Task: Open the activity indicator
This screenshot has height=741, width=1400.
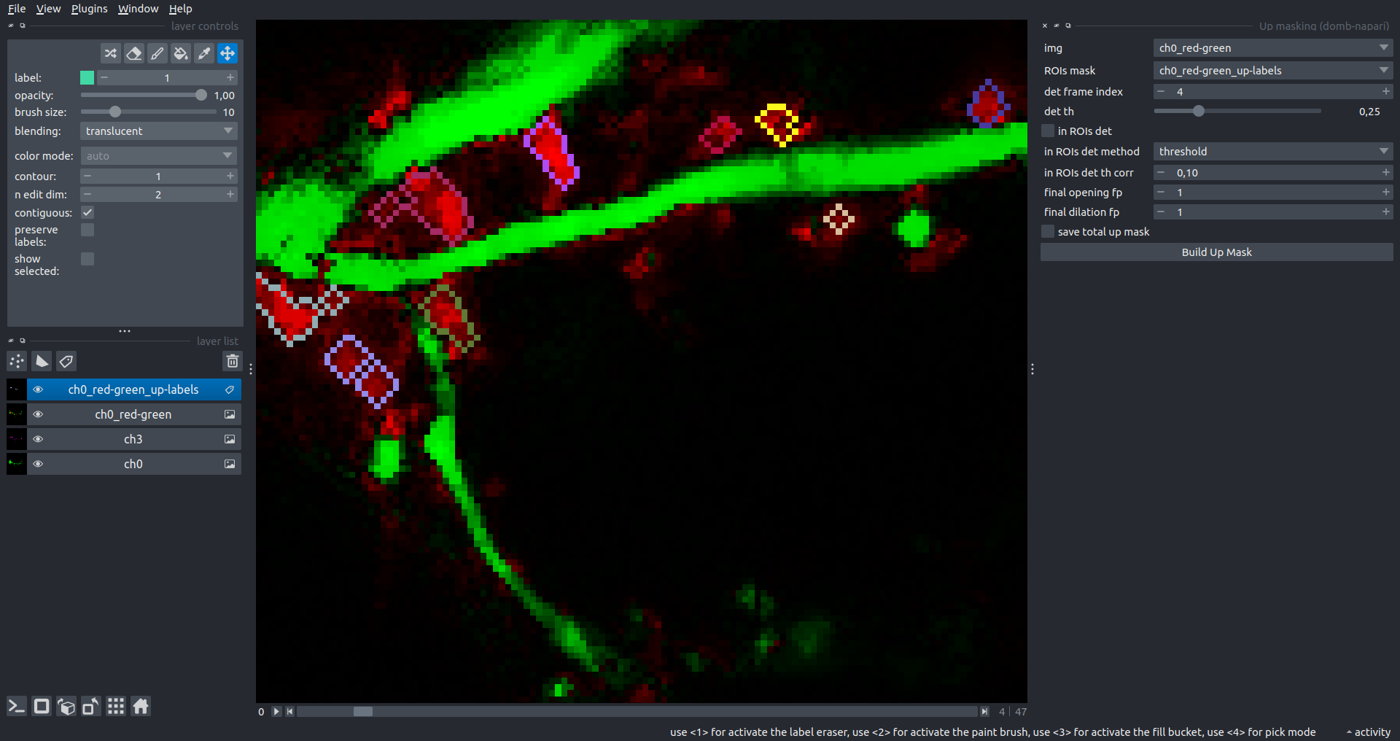Action: [1368, 732]
